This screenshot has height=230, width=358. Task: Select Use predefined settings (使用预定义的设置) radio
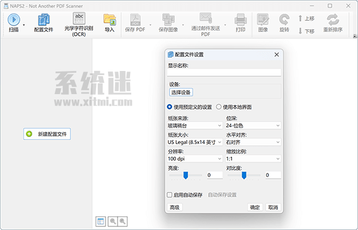(169, 107)
